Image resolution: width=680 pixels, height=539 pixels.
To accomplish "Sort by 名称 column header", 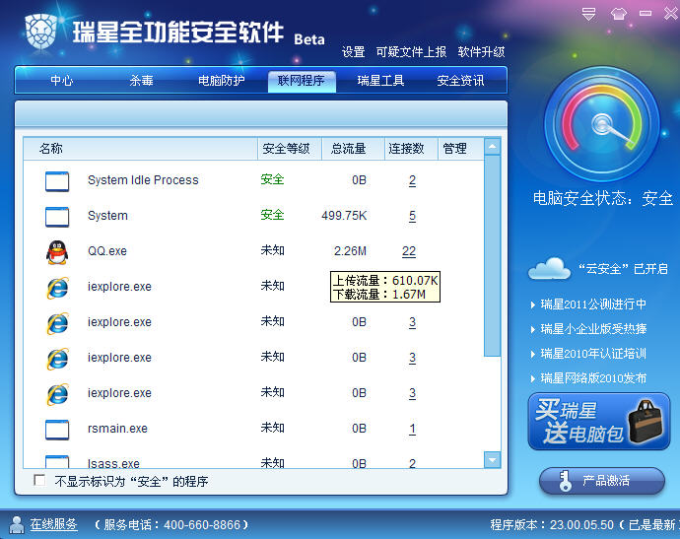I will tap(141, 149).
